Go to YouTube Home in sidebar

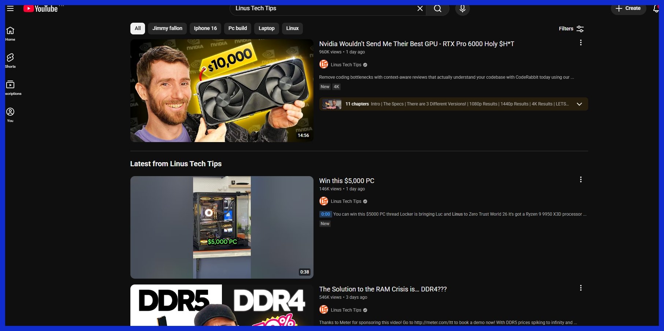coord(10,34)
